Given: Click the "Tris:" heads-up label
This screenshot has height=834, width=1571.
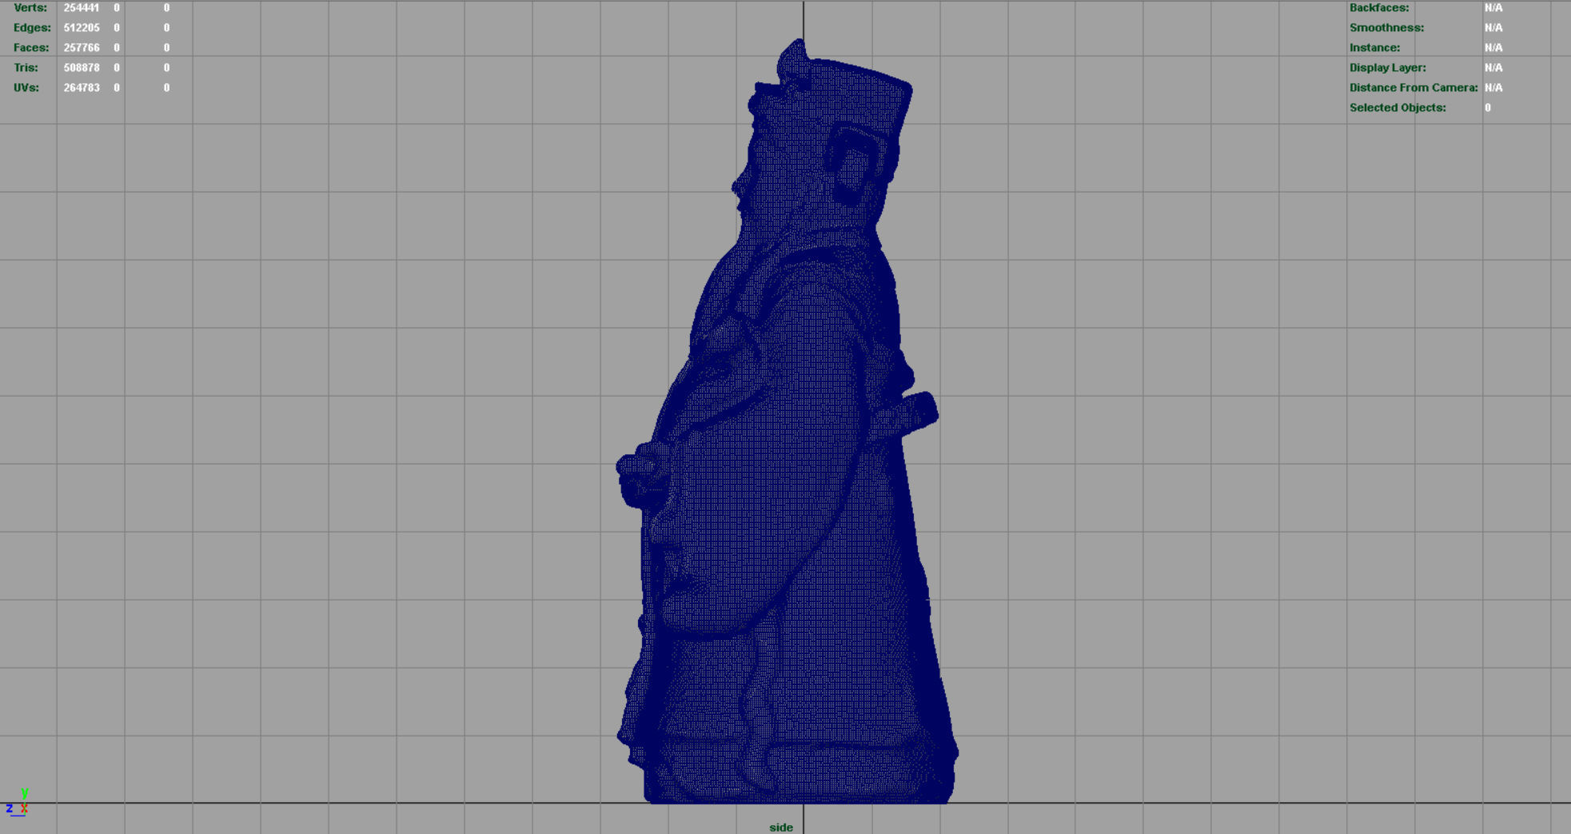Looking at the screenshot, I should (26, 68).
